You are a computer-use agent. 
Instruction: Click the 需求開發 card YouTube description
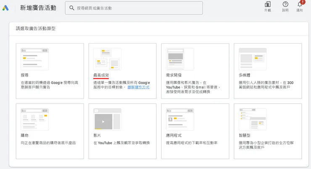point(193,87)
